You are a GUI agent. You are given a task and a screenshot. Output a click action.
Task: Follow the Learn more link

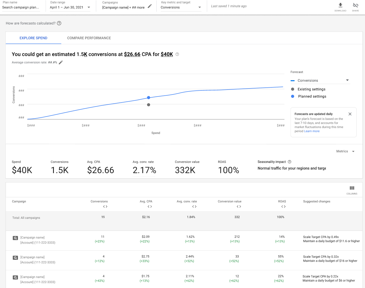pos(312,131)
